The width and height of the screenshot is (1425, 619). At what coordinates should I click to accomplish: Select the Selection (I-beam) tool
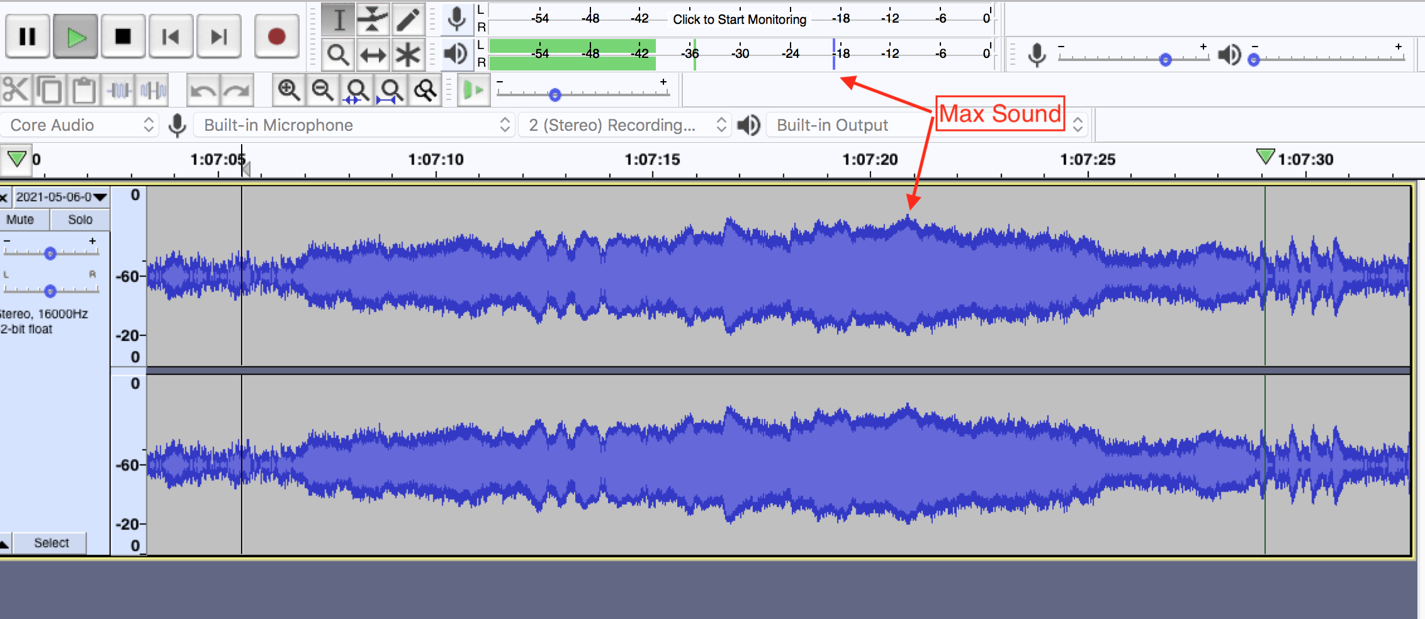coord(339,20)
